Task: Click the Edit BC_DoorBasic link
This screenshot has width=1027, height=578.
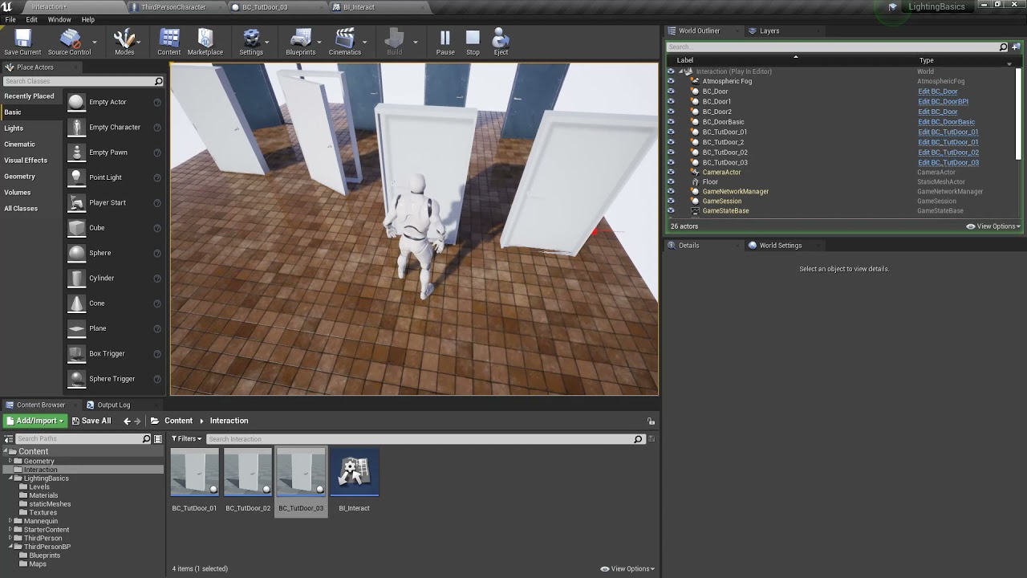Action: coord(946,122)
